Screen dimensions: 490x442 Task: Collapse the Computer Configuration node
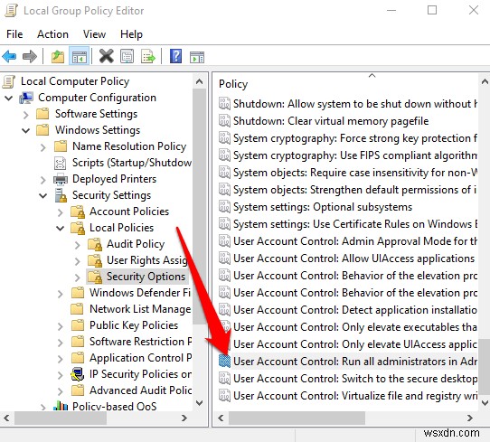[9, 99]
